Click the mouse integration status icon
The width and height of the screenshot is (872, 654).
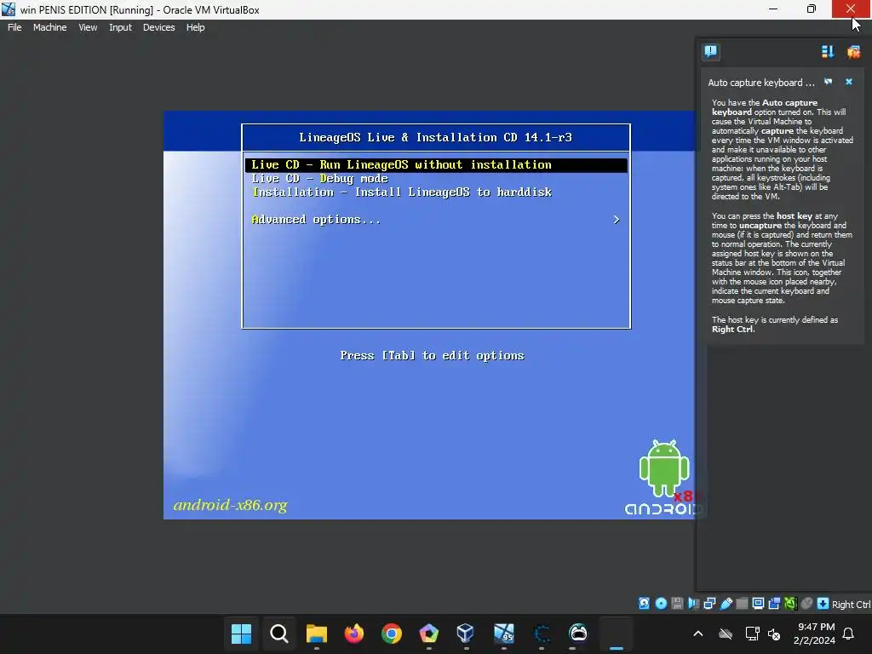click(x=806, y=604)
